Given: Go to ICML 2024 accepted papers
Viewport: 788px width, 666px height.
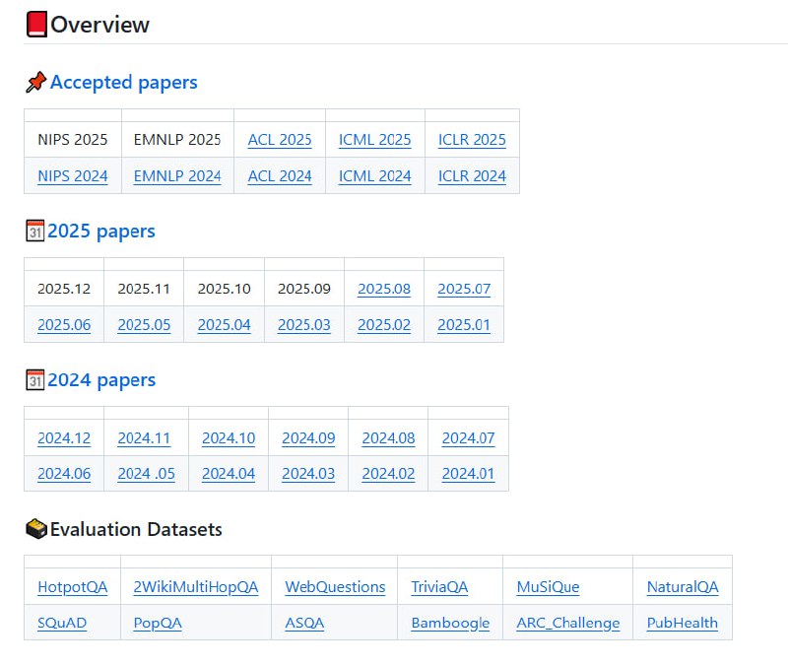Looking at the screenshot, I should point(374,176).
